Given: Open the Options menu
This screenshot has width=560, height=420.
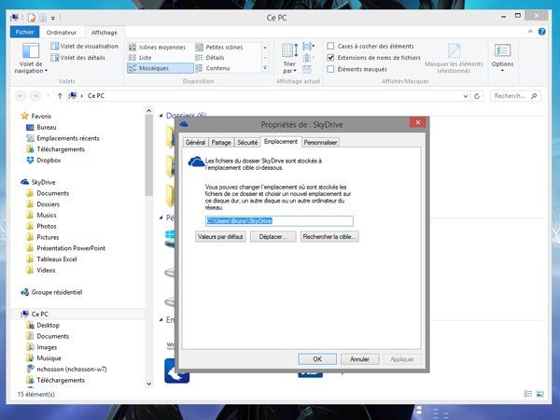Looking at the screenshot, I should [502, 58].
